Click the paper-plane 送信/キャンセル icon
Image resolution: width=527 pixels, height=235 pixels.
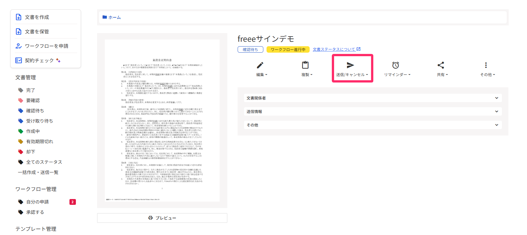coord(350,65)
